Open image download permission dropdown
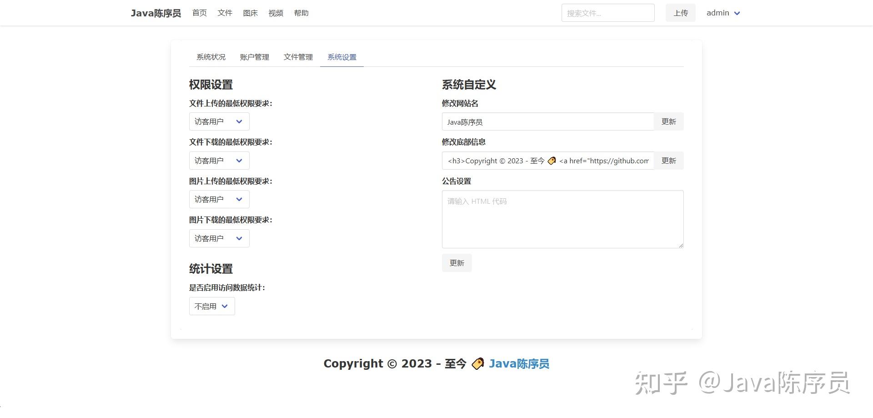 click(219, 238)
